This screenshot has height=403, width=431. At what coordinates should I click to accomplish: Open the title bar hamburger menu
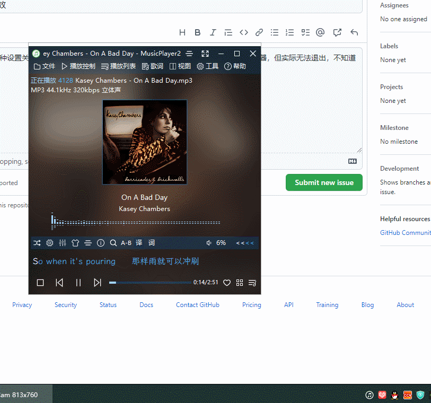189,53
